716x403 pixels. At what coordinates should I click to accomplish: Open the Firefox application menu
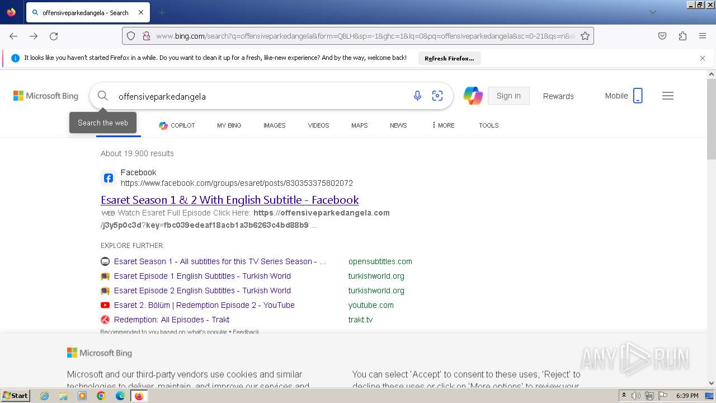[703, 36]
